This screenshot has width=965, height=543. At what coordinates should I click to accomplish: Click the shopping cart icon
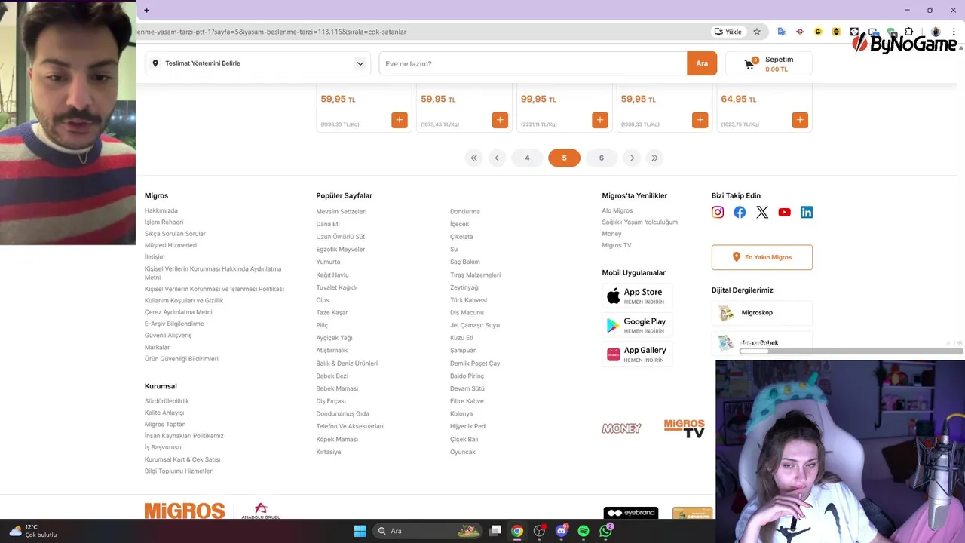pos(749,64)
